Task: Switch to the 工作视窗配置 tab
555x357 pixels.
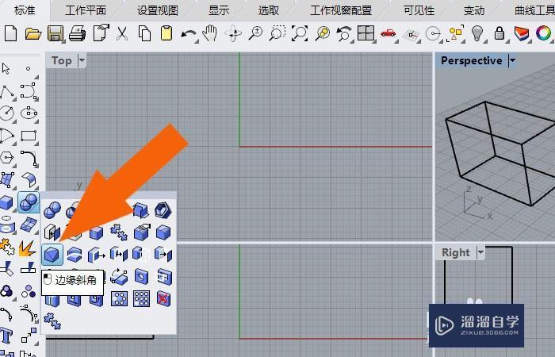Action: 341,10
